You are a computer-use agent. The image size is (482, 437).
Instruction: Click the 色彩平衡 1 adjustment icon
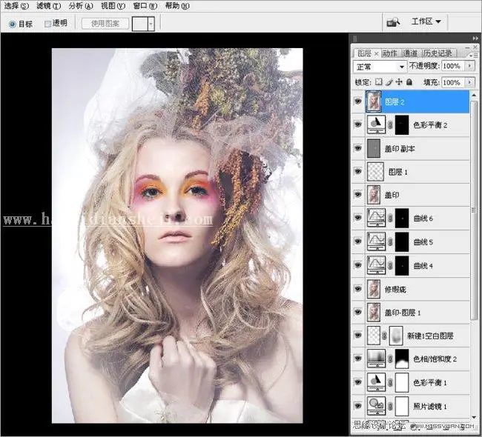click(x=376, y=382)
